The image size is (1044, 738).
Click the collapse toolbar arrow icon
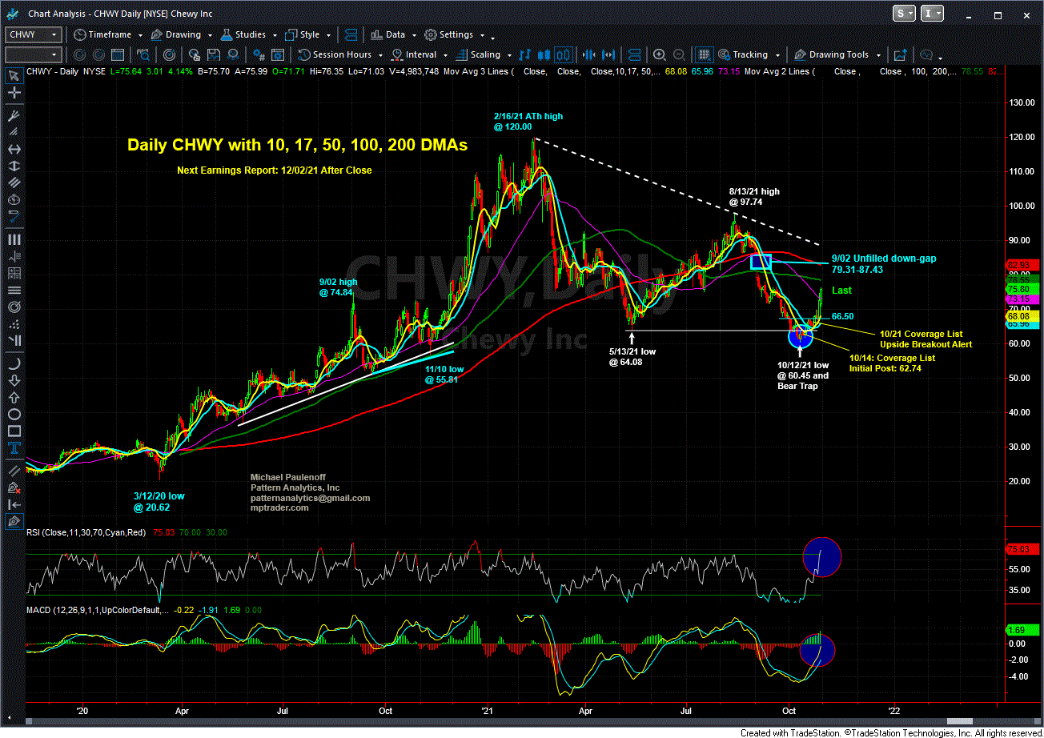(14, 505)
